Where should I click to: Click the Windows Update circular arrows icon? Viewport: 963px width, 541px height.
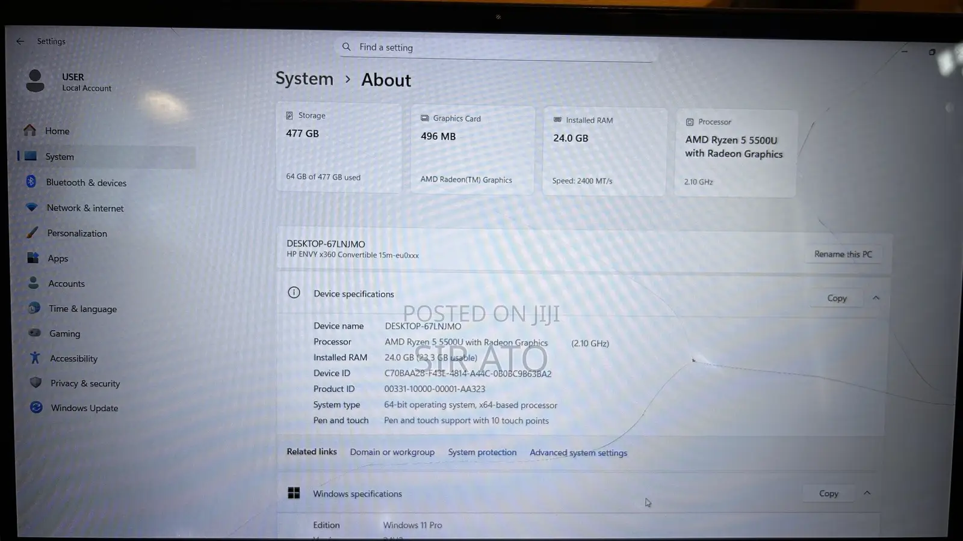tap(36, 407)
